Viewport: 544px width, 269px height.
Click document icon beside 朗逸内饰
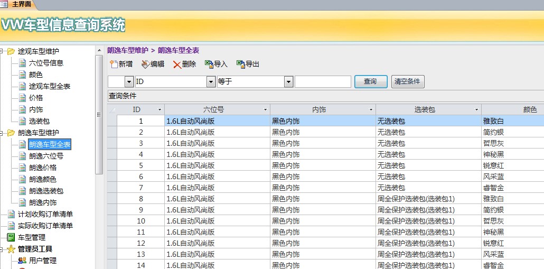click(x=23, y=202)
